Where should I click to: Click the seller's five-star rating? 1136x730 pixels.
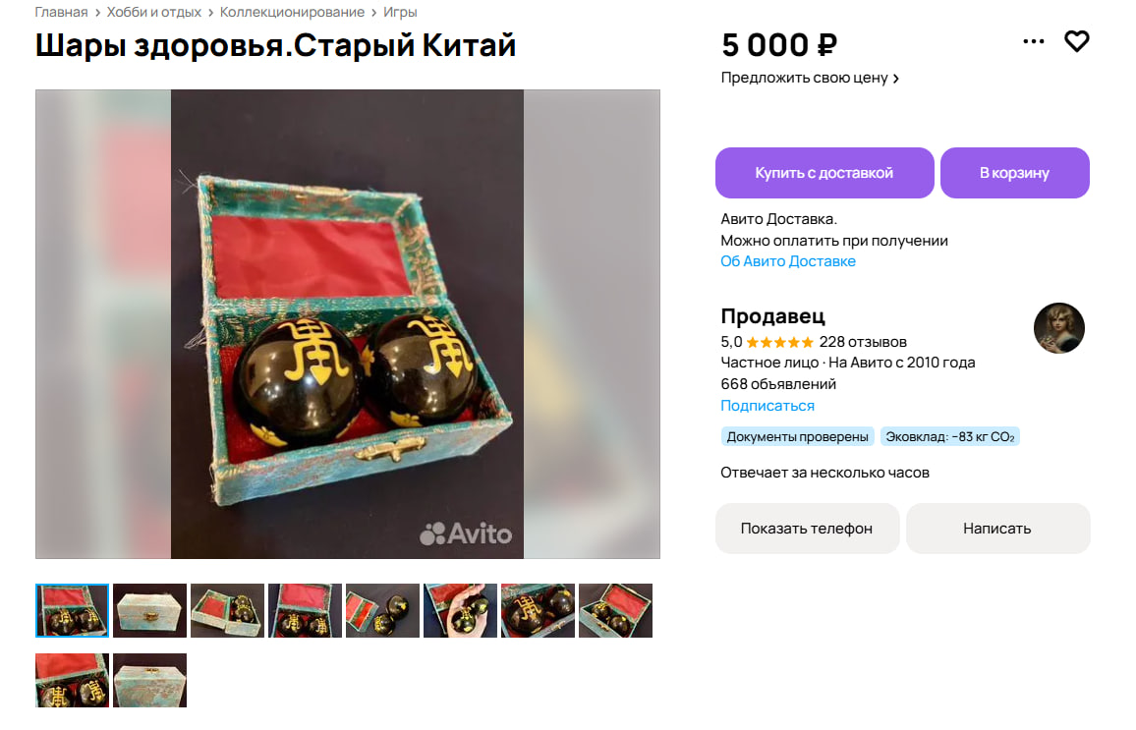[x=779, y=342]
